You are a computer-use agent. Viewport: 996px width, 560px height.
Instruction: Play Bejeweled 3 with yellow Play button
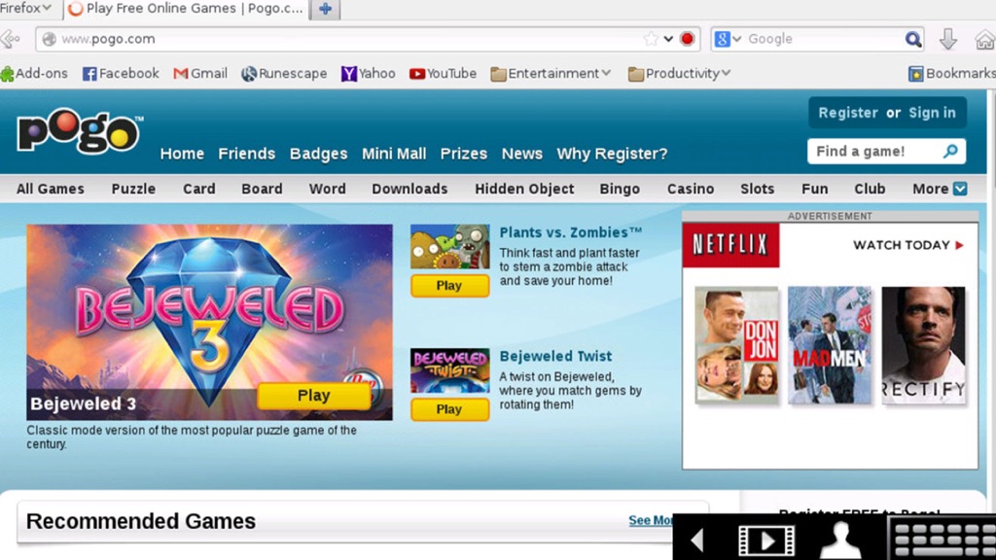coord(314,396)
